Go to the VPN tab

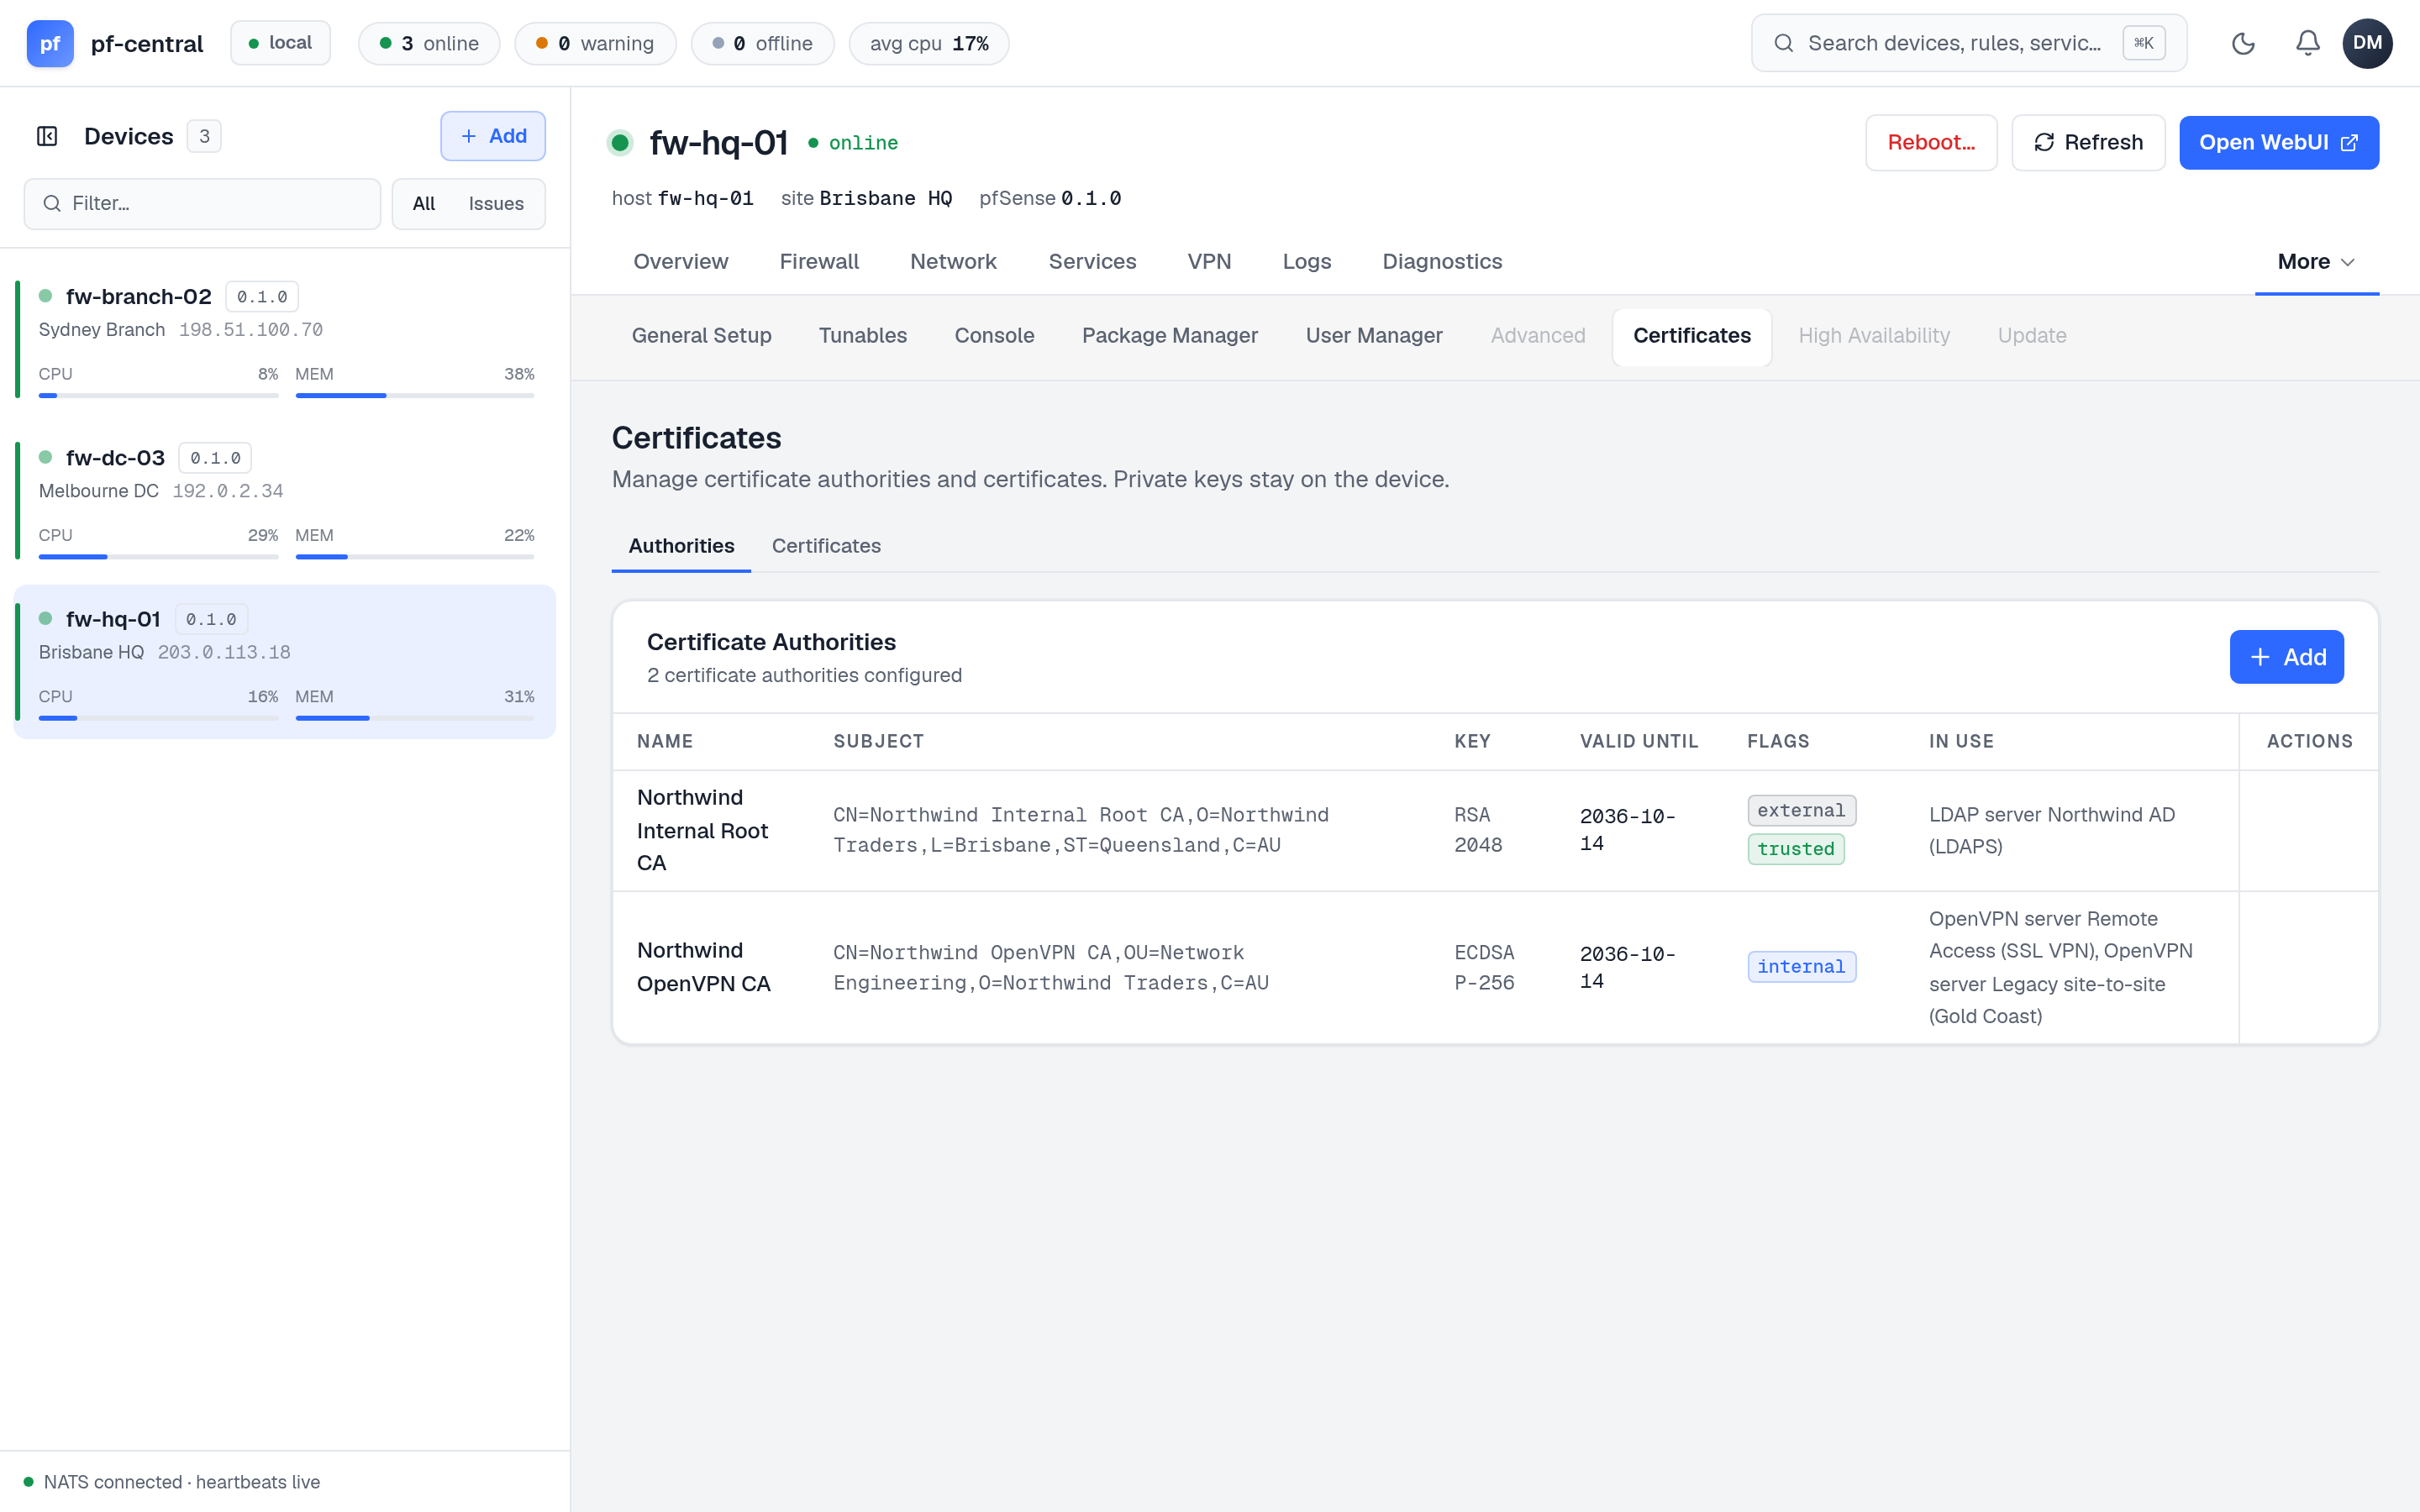pyautogui.click(x=1209, y=261)
